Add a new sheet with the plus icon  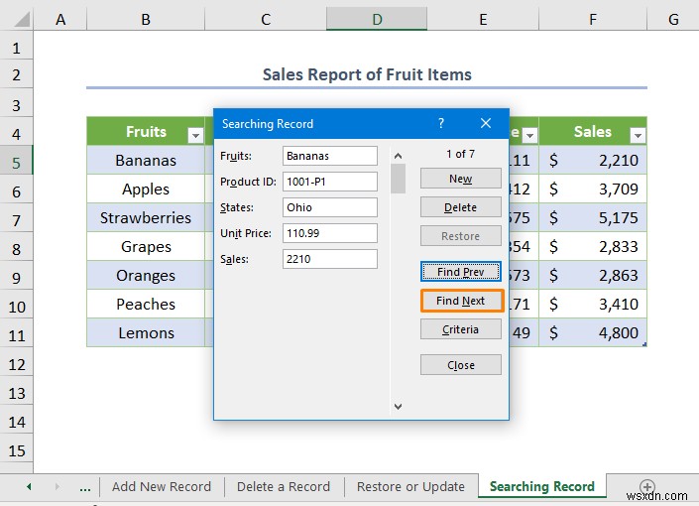646,486
